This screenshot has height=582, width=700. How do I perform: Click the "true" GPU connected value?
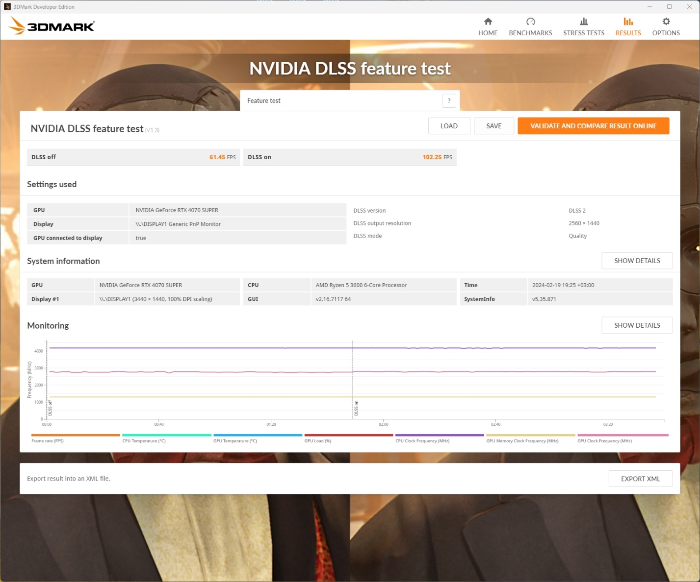(141, 238)
